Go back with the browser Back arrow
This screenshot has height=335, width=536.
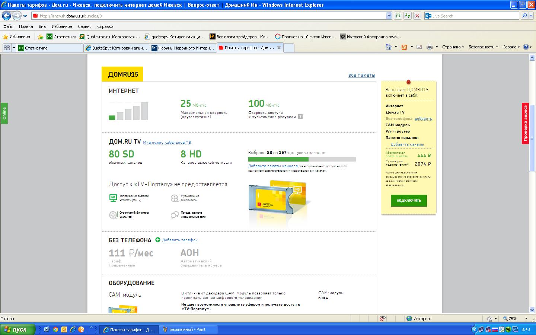point(6,16)
